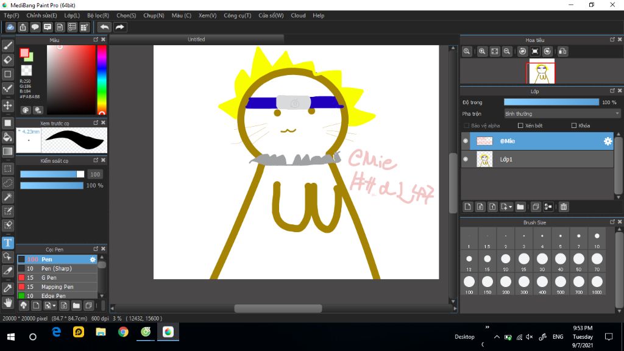Toggle visibility of Lớp1 layer
This screenshot has width=624, height=351.
click(465, 159)
